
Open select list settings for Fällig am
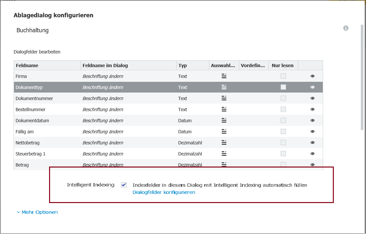(x=224, y=131)
